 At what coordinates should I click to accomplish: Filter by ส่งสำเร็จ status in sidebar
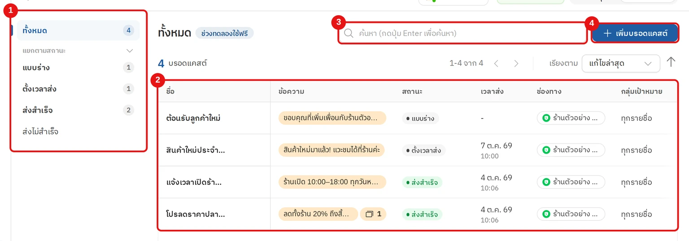tap(78, 110)
